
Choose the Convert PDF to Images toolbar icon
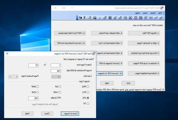click(x=115, y=18)
